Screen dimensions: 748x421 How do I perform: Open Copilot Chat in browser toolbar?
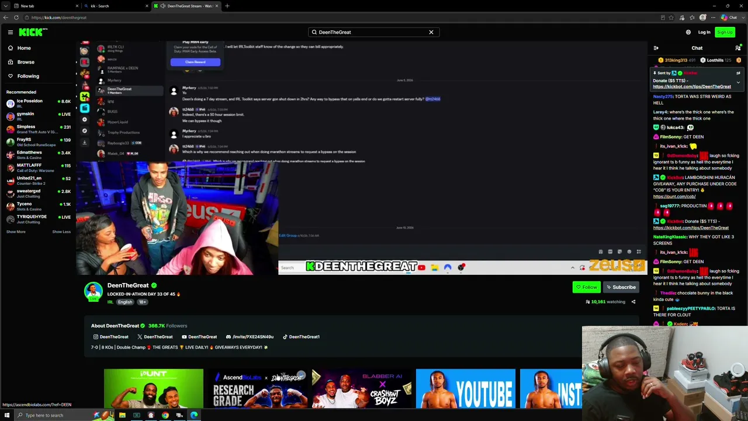[729, 18]
